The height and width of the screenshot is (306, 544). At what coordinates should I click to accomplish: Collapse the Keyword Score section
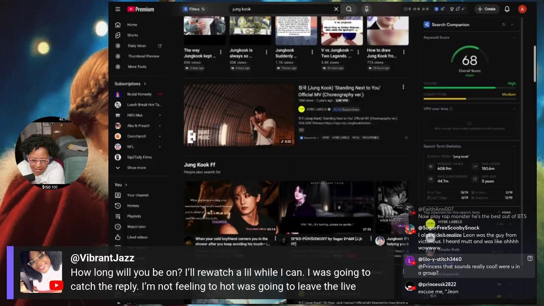(x=514, y=37)
